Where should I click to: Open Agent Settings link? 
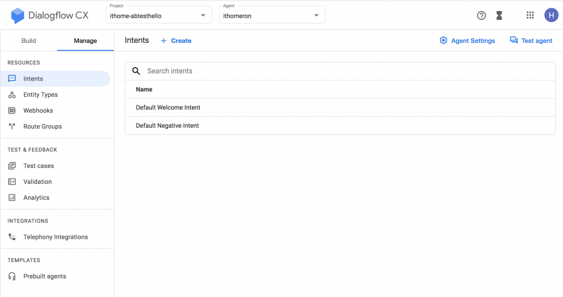point(467,41)
